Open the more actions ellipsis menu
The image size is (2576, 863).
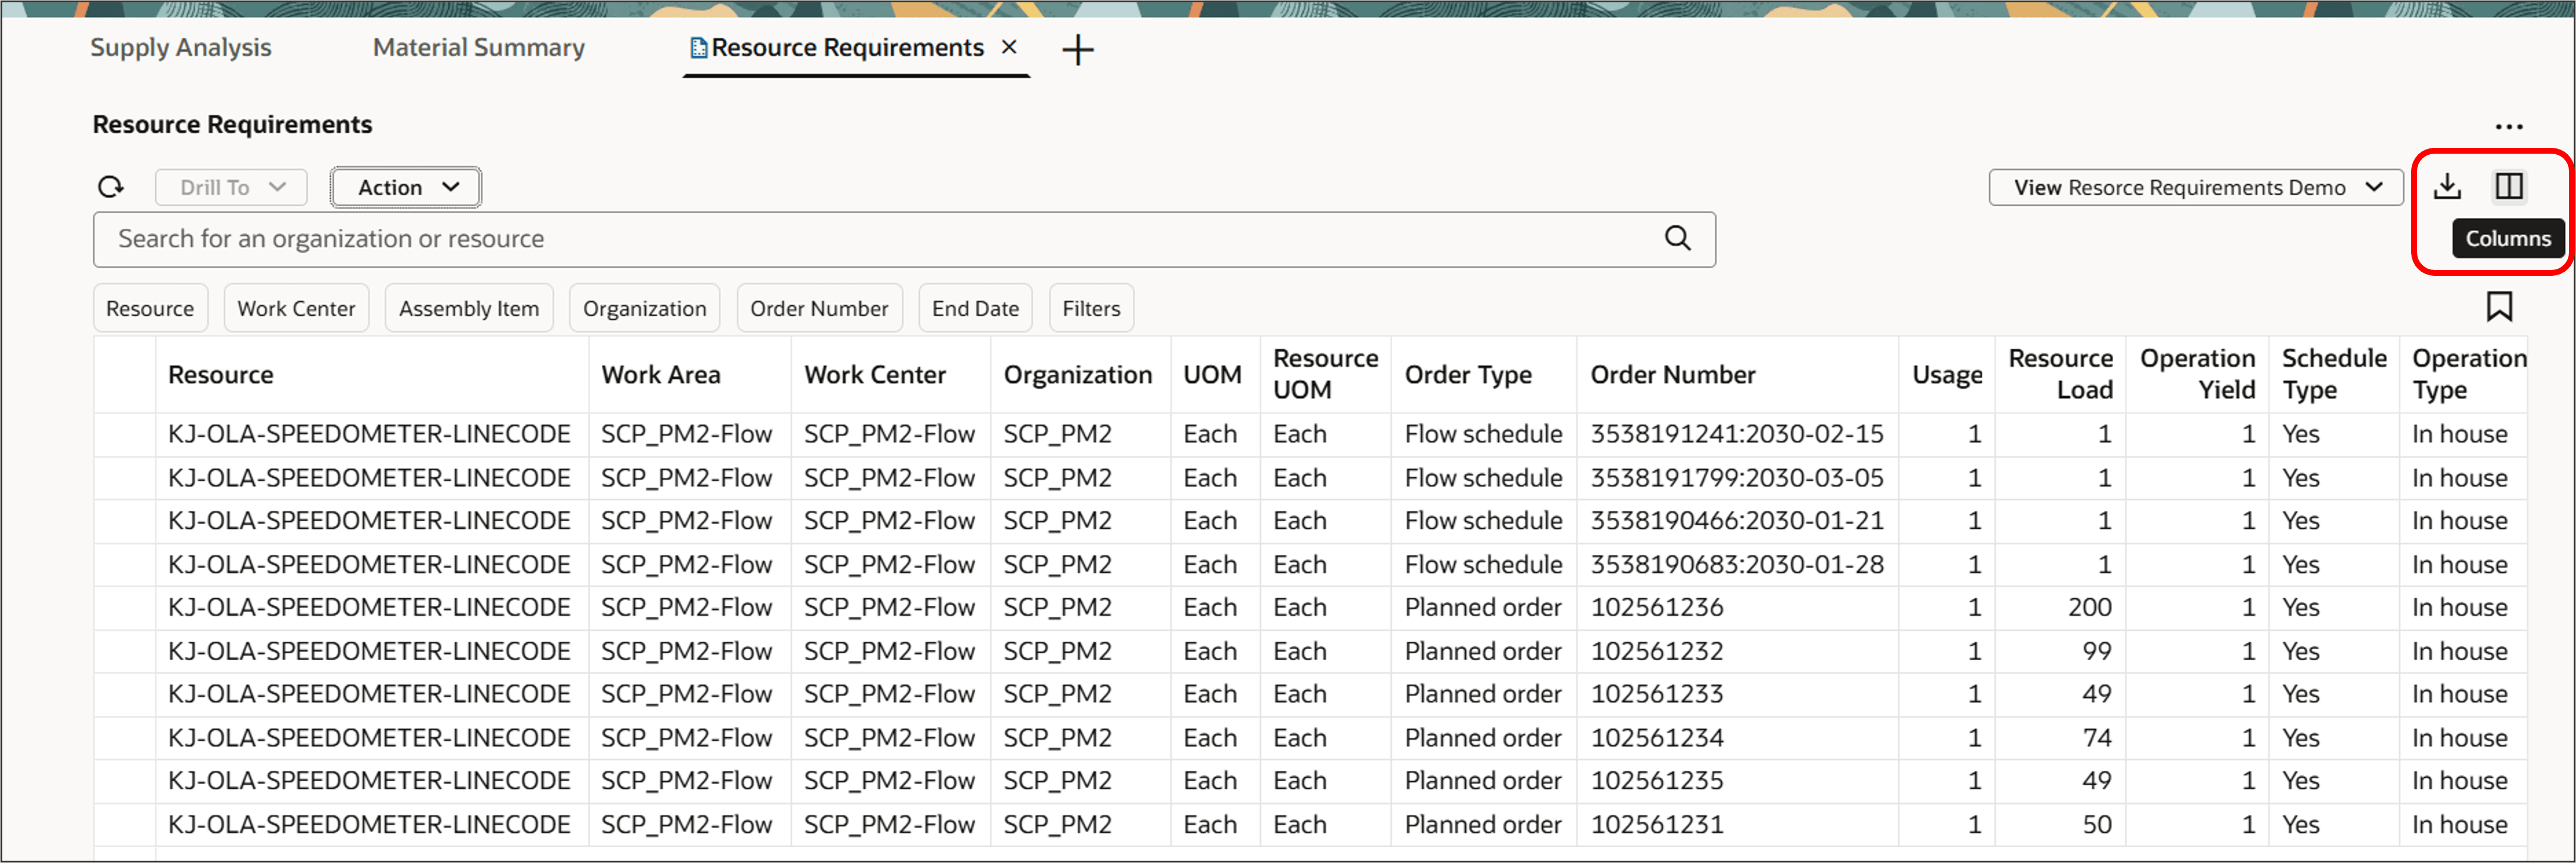click(2510, 126)
